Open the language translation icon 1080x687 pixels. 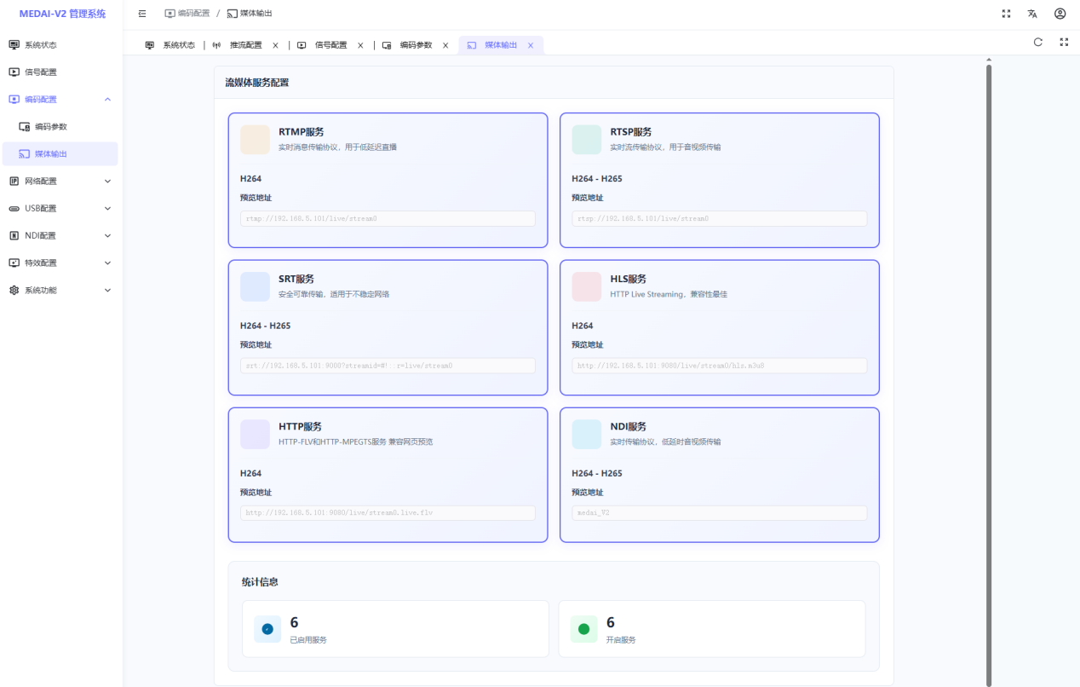1032,14
